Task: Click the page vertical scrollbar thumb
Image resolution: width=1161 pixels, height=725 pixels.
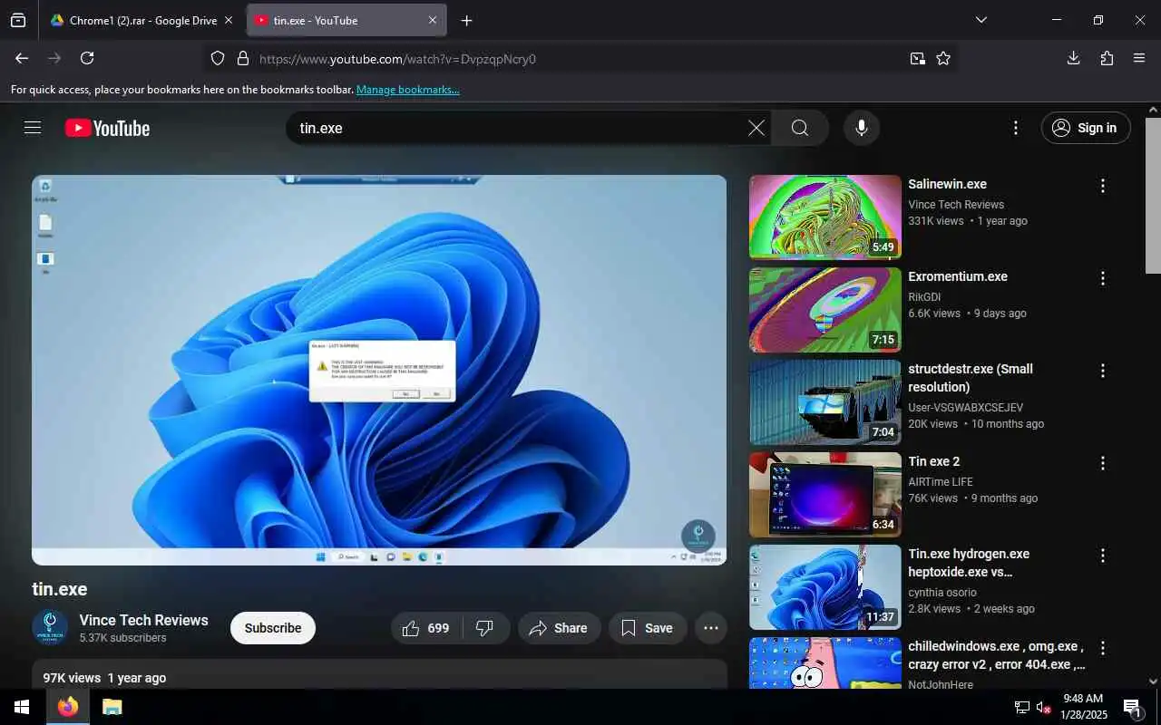Action: [x=1153, y=195]
